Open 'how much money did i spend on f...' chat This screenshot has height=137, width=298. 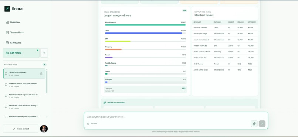coord(24,117)
